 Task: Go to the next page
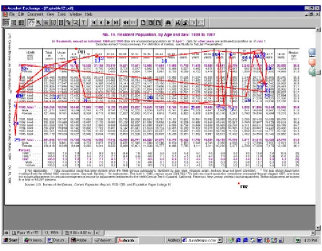[109, 23]
